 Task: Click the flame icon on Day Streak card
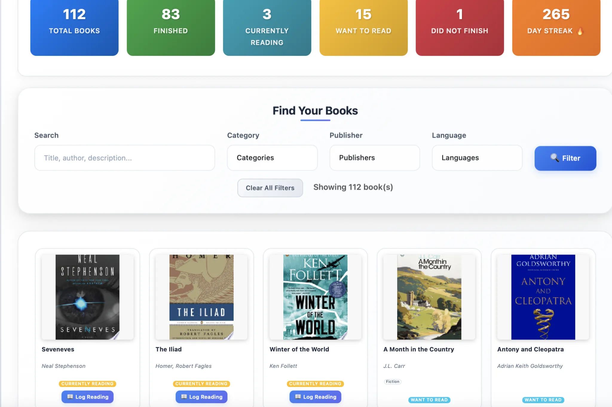pos(579,30)
